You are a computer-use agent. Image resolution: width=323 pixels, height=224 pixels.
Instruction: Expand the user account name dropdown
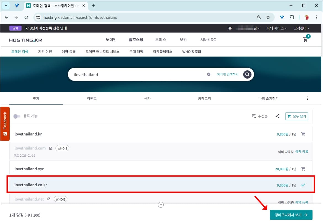tap(248, 28)
